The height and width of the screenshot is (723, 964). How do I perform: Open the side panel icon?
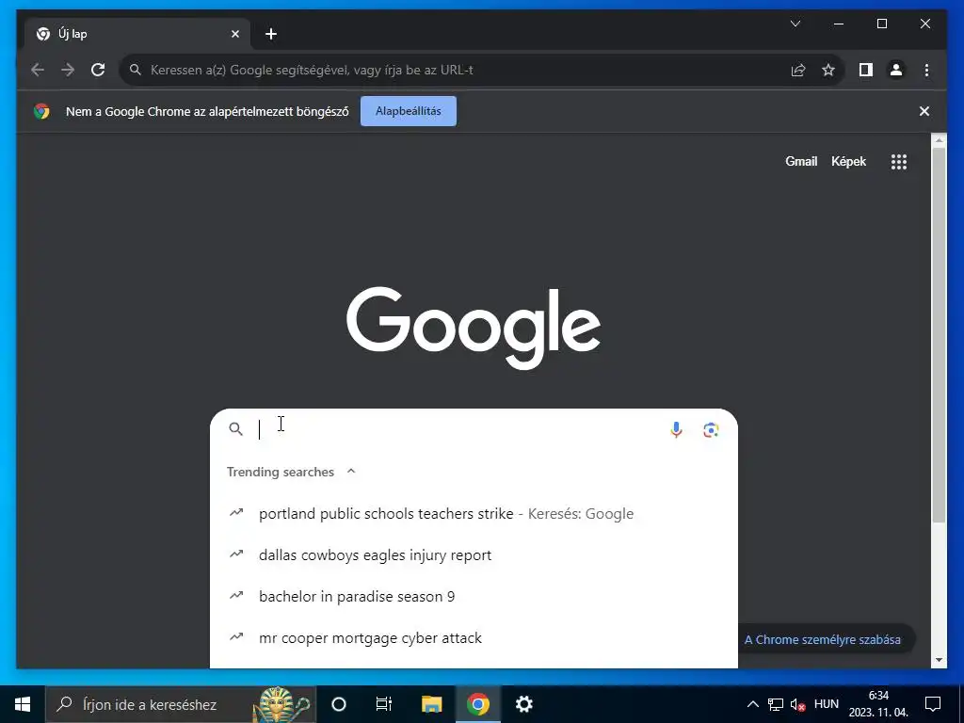pos(866,70)
